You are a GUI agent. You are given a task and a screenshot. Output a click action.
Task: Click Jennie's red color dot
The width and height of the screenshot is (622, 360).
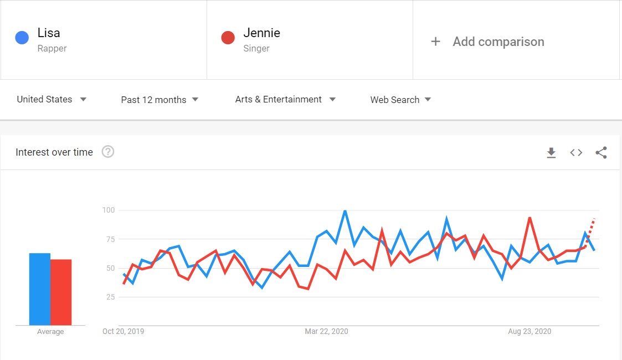228,38
